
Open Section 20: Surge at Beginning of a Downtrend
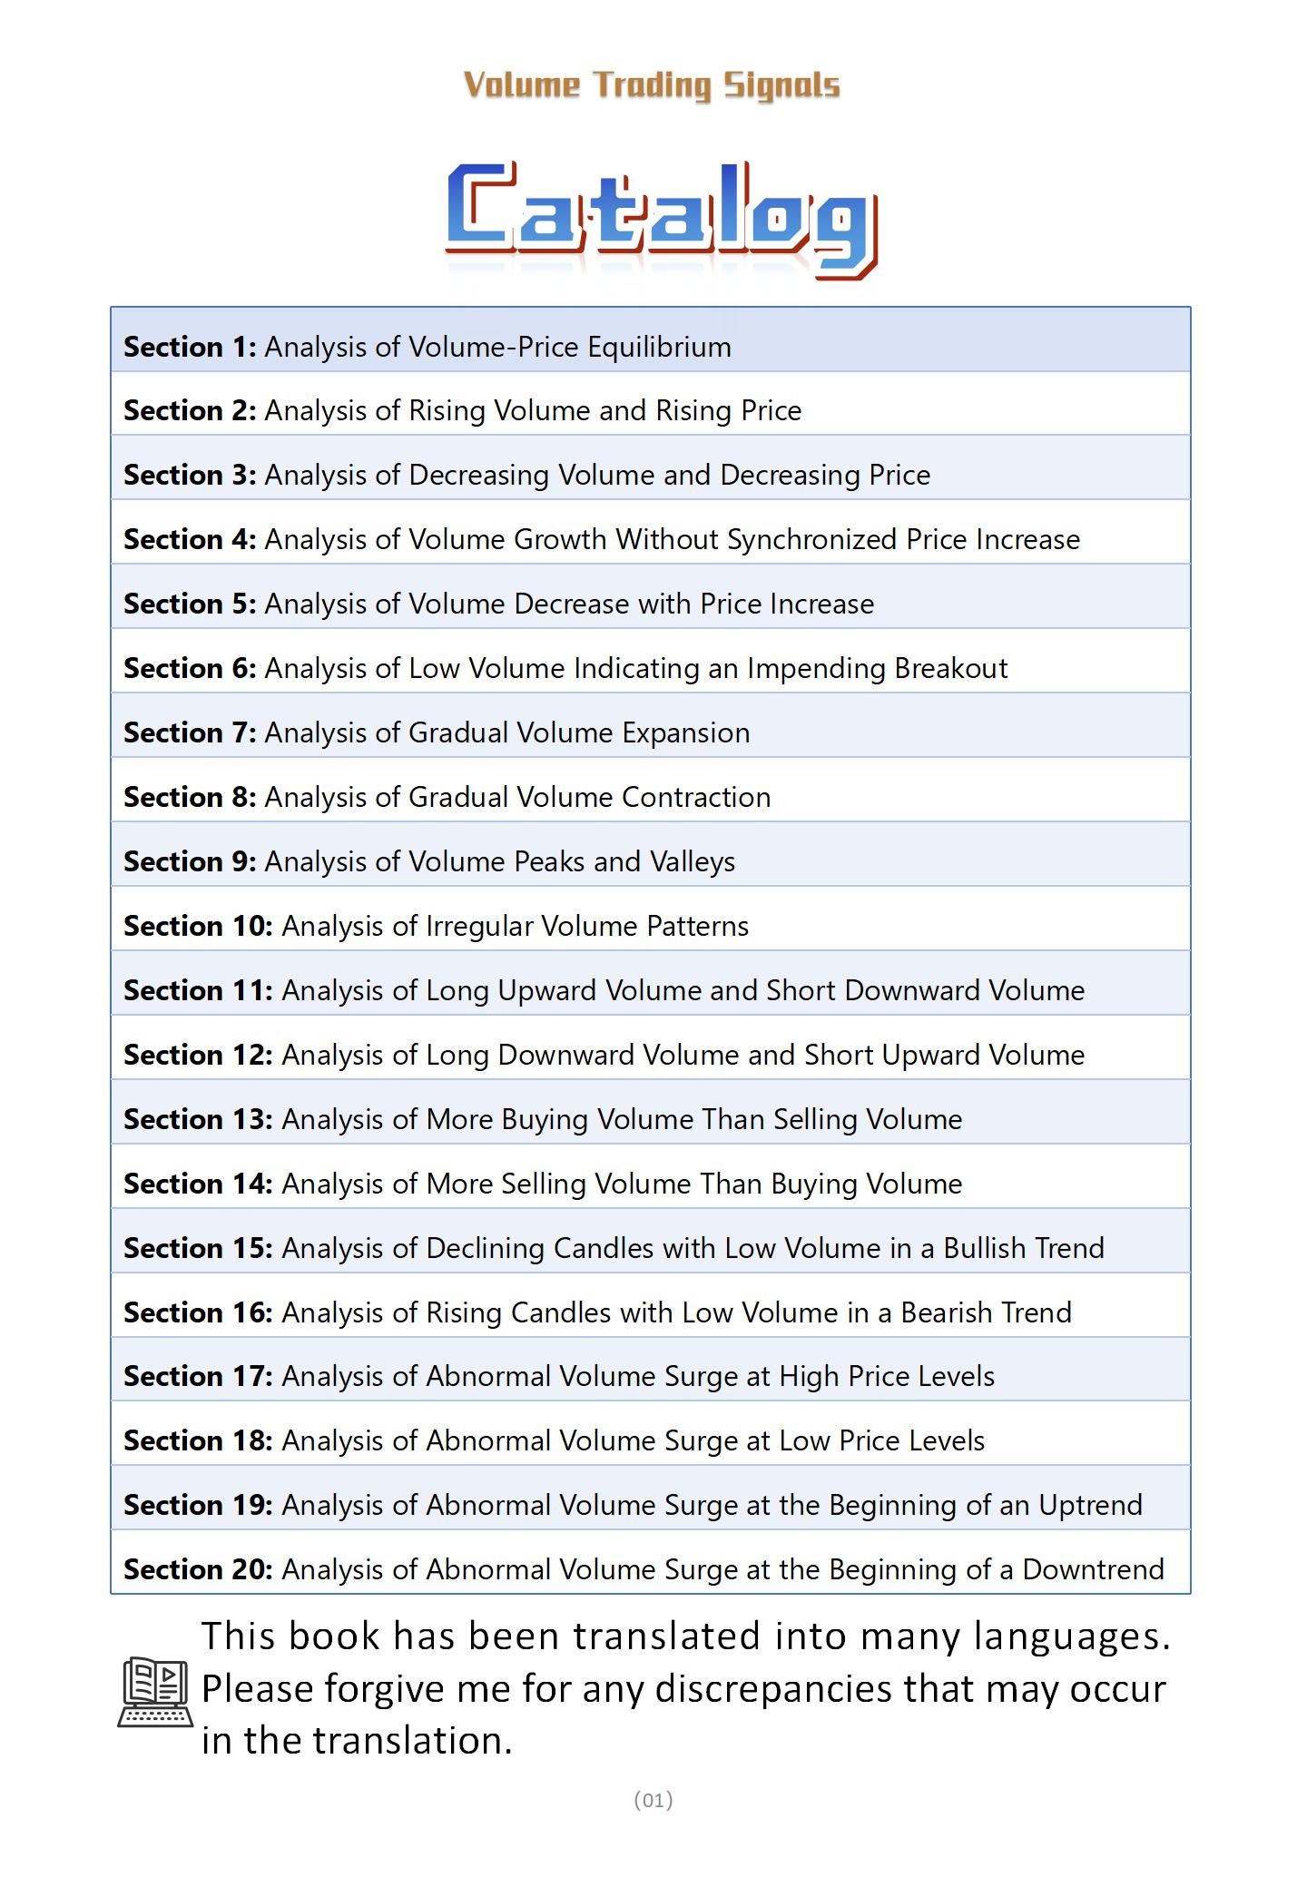click(x=644, y=1569)
